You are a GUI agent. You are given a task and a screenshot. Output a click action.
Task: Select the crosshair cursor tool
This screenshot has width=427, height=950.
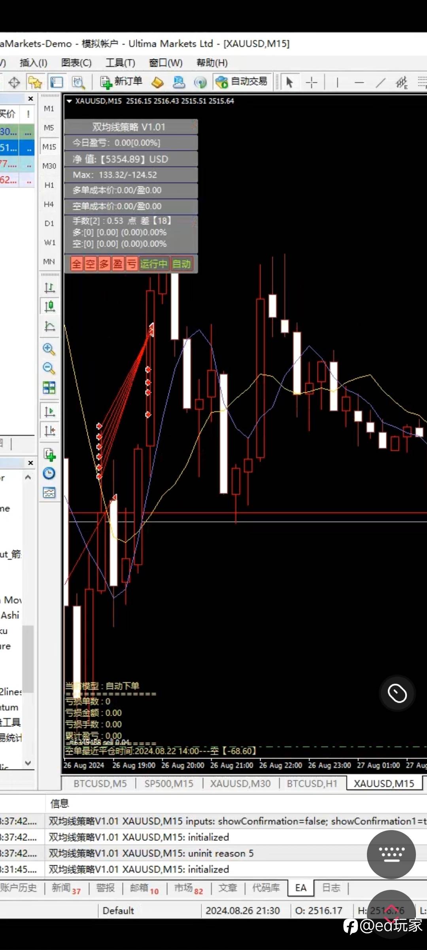[312, 82]
